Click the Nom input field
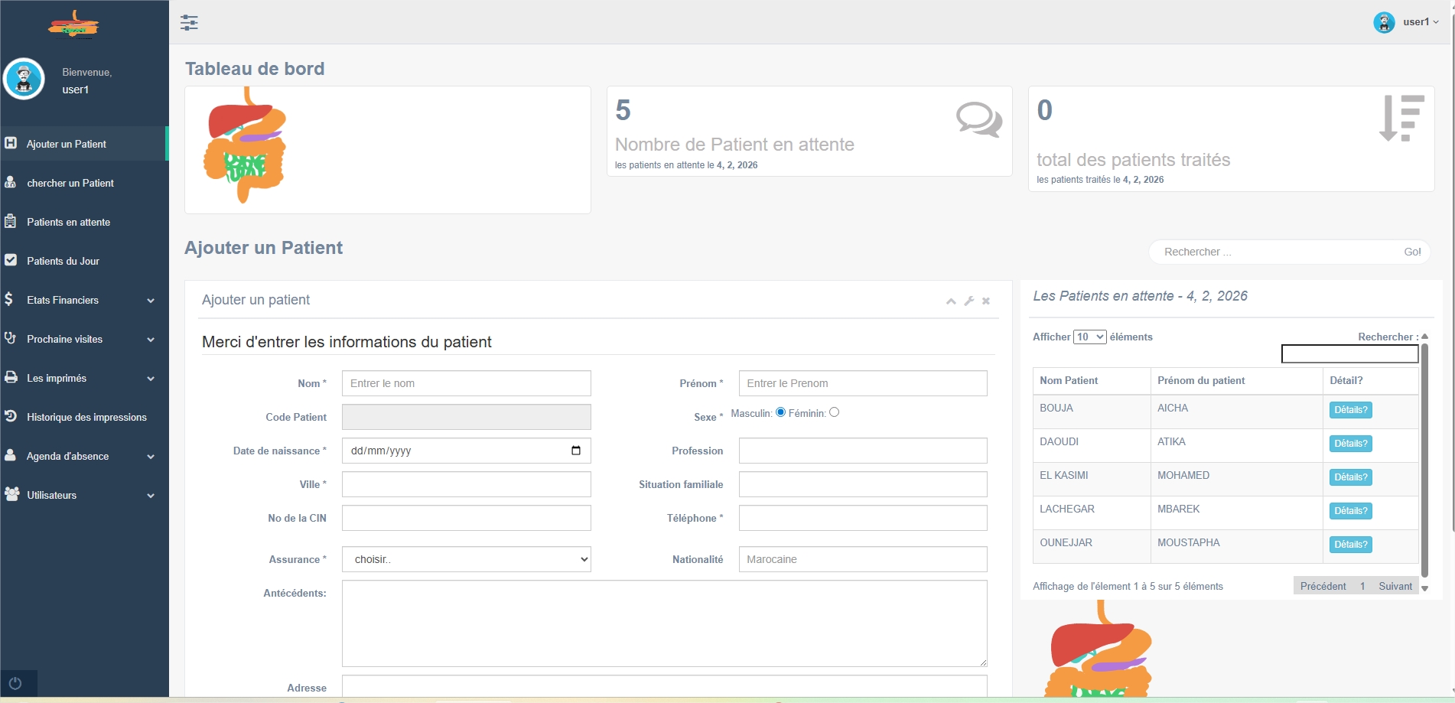 click(466, 383)
